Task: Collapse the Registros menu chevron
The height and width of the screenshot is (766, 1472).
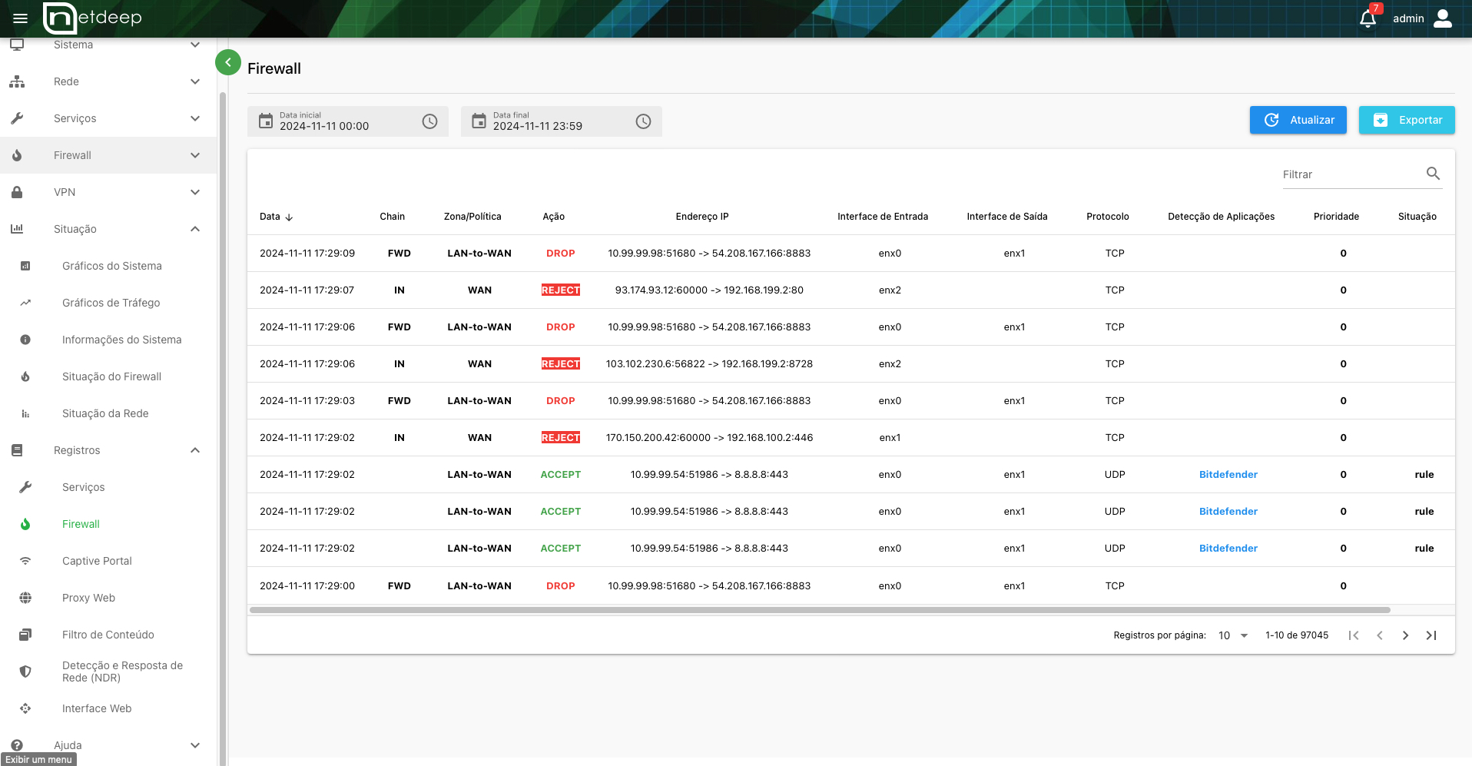Action: point(195,450)
